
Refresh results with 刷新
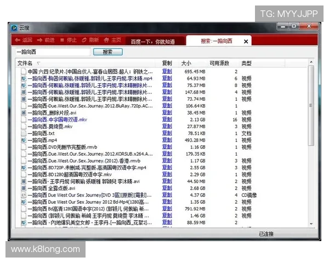(x=90, y=40)
